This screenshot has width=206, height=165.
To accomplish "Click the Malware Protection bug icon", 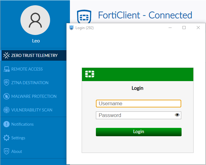I will tap(6, 96).
